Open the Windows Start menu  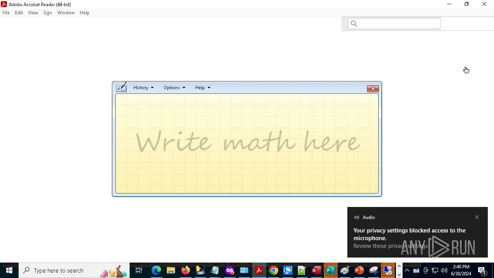tap(9, 270)
